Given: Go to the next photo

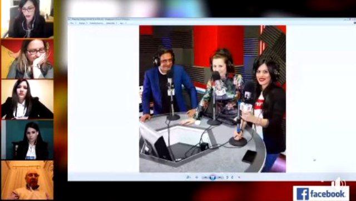Looking at the screenshot, I should point(221,177).
